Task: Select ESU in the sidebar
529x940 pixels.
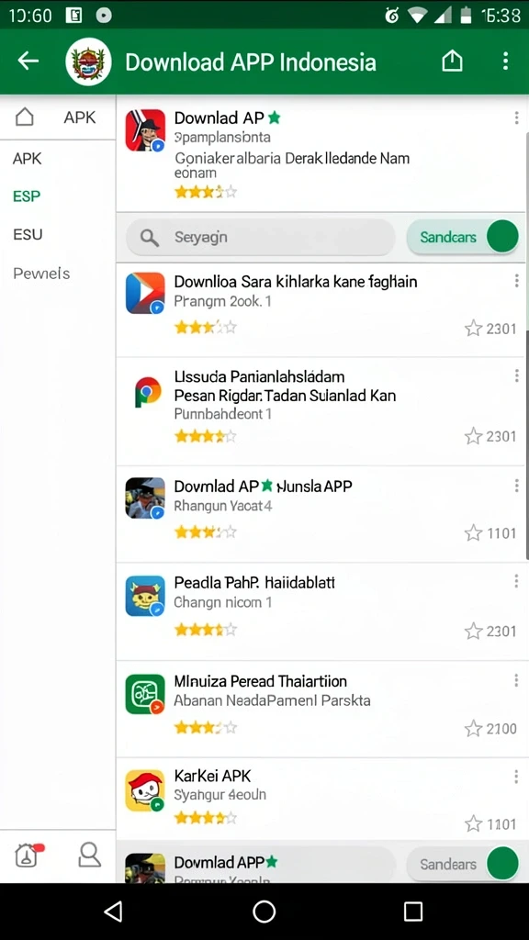Action: pos(28,234)
